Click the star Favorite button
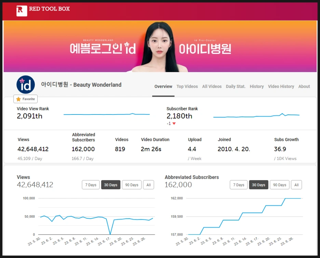Viewport: 320px width, 258px height. (26, 99)
